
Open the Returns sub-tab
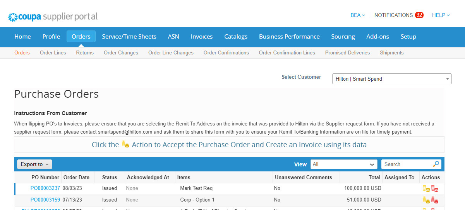coord(85,52)
